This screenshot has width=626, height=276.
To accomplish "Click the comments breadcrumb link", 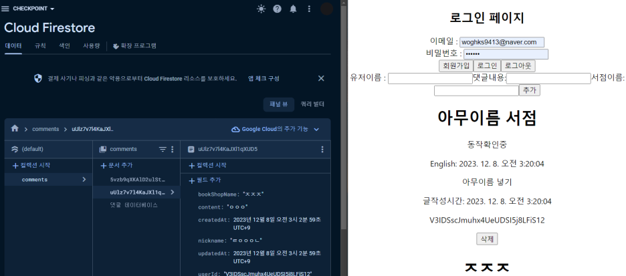I will (x=45, y=129).
